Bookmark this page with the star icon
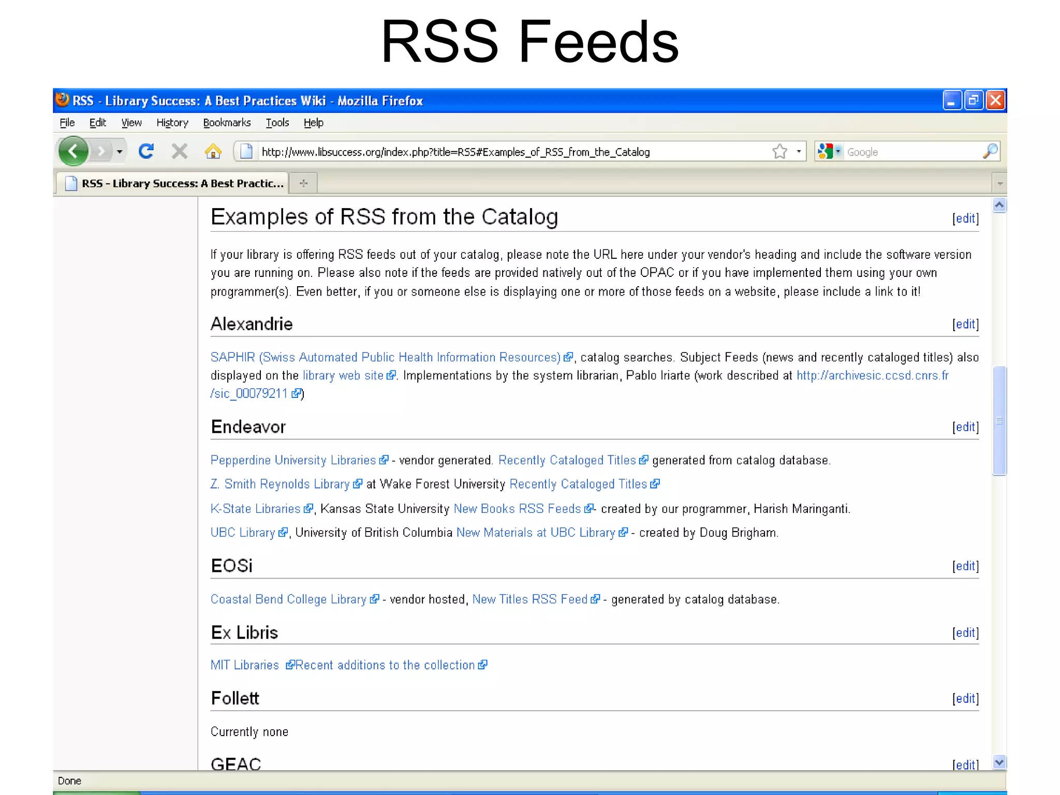 tap(779, 152)
